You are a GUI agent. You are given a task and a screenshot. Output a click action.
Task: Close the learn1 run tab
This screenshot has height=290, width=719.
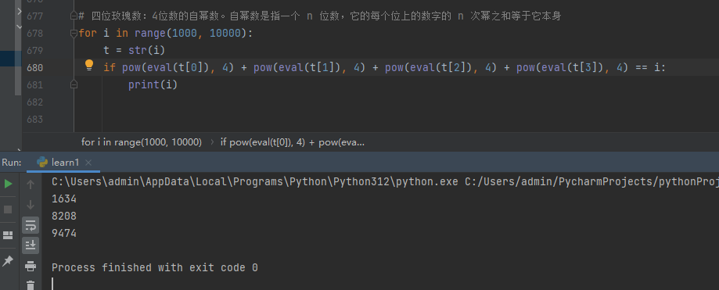[88, 163]
